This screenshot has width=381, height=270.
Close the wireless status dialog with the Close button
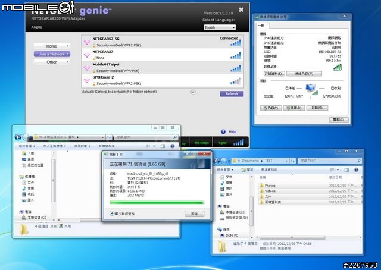339,120
